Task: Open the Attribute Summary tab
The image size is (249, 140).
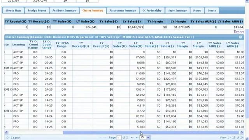Action: [64, 10]
